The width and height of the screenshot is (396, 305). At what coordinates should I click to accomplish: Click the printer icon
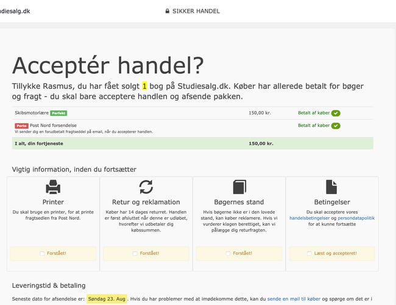tap(54, 187)
